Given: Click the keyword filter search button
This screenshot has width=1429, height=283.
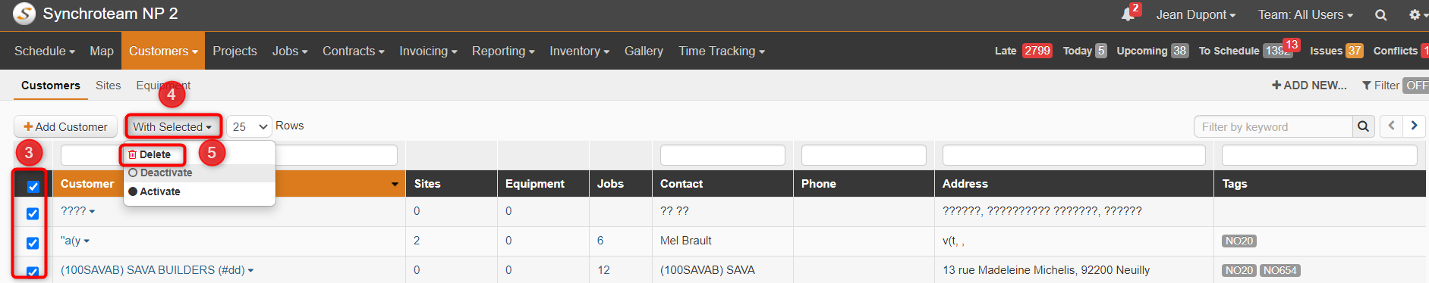Looking at the screenshot, I should click(1363, 126).
